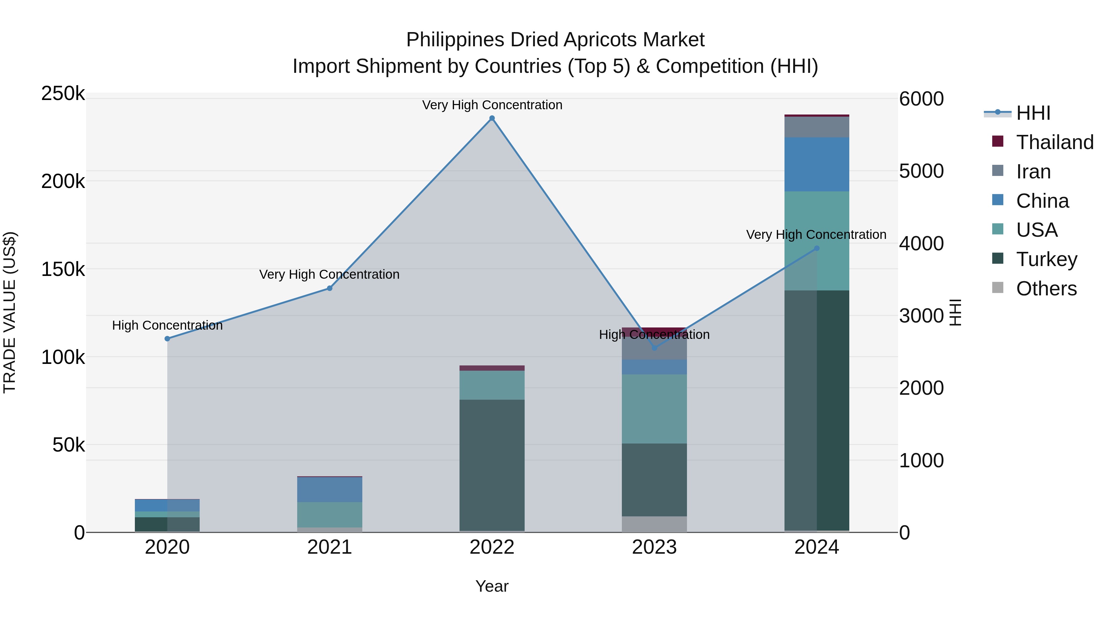The height and width of the screenshot is (625, 1111).
Task: Toggle the HHI legend entry
Action: (1017, 113)
